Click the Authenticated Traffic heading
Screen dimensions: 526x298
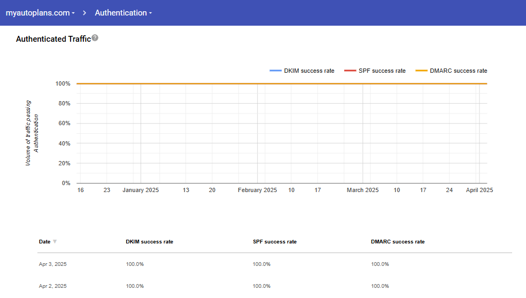53,39
